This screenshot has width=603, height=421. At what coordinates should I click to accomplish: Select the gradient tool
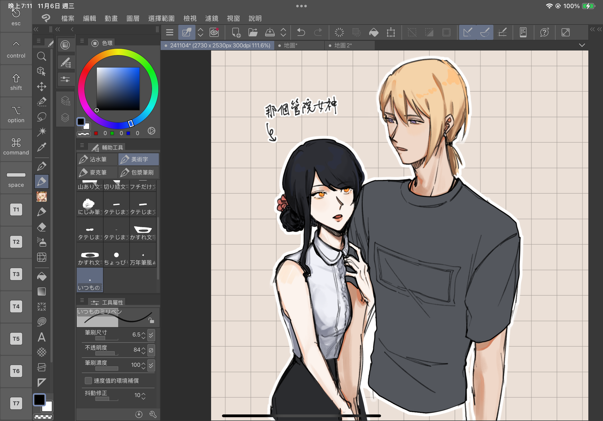pyautogui.click(x=41, y=291)
